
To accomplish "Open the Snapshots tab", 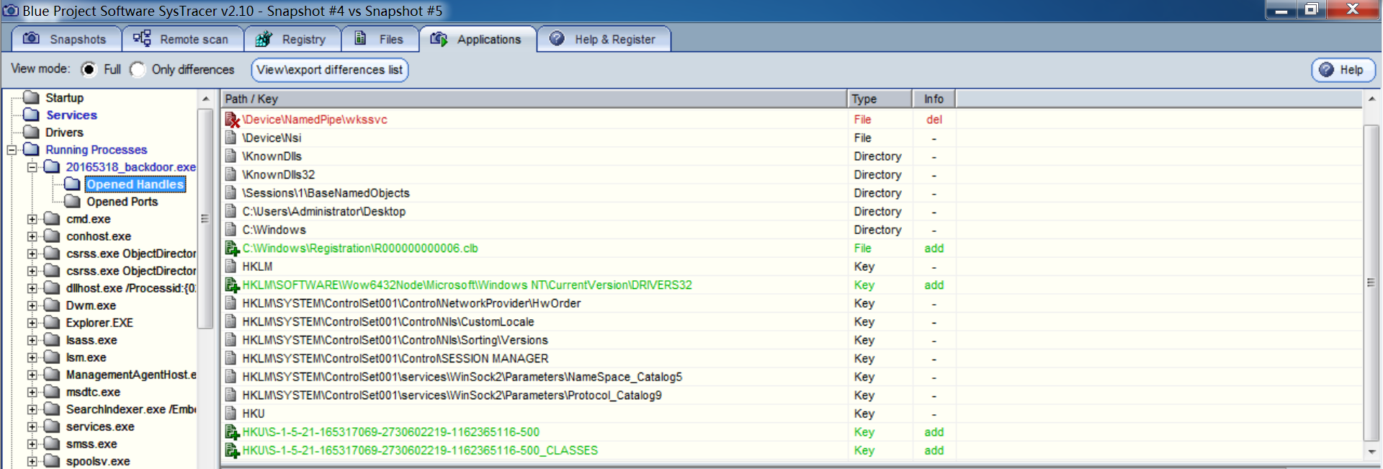I will [x=66, y=39].
